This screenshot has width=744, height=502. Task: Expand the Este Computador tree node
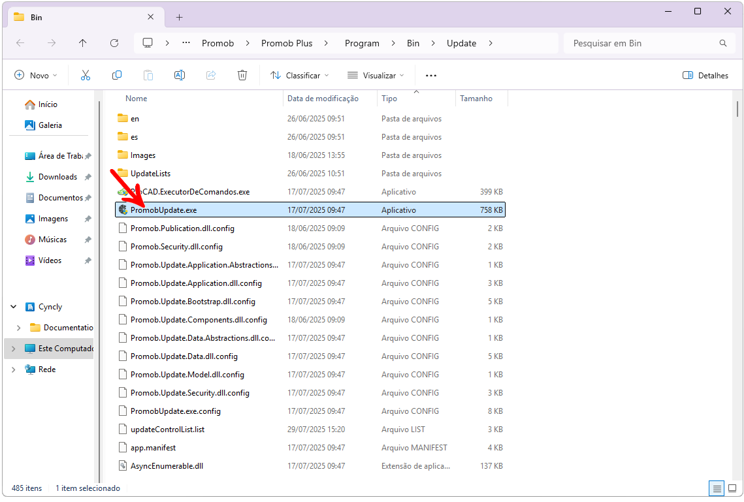click(x=13, y=349)
